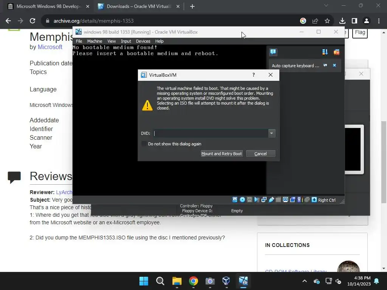Open the Chrome profile icon
387x290 pixels.
click(367, 21)
